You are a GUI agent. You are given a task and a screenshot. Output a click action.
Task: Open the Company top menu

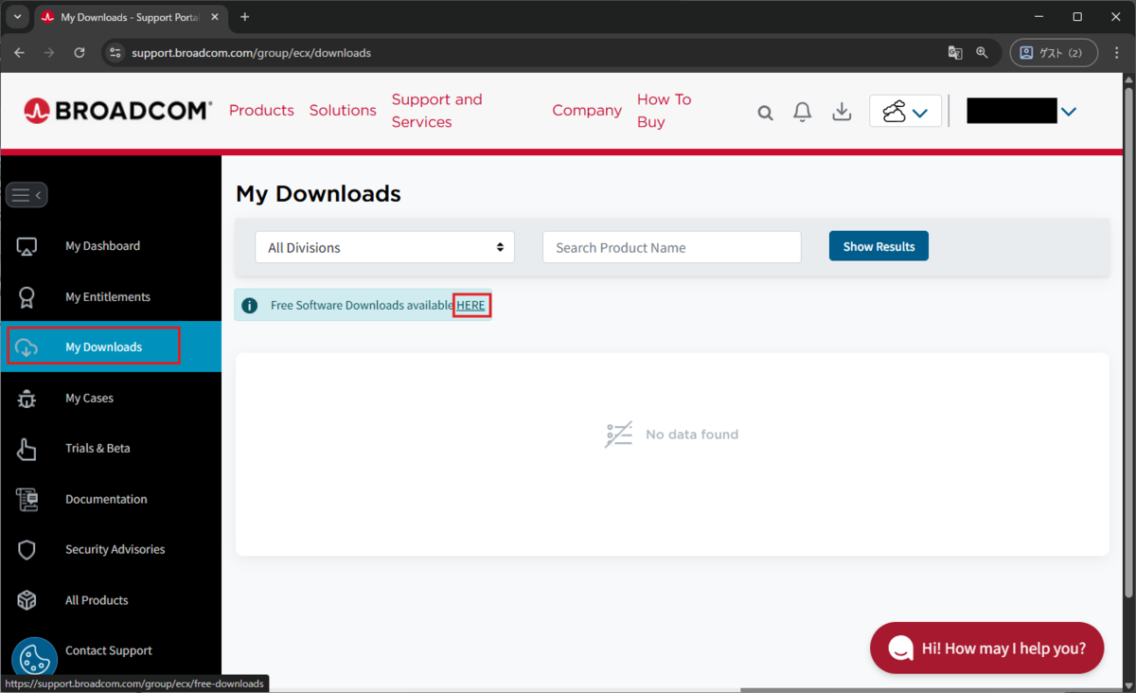587,111
